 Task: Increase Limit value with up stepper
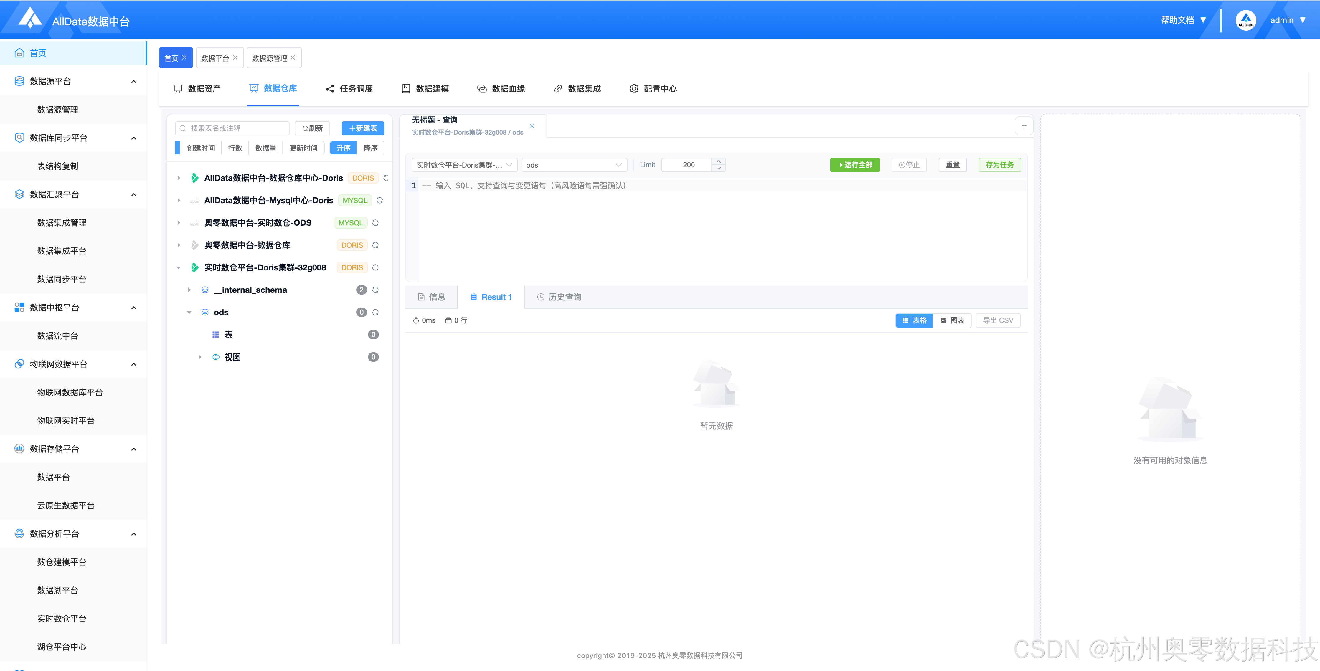click(x=718, y=162)
